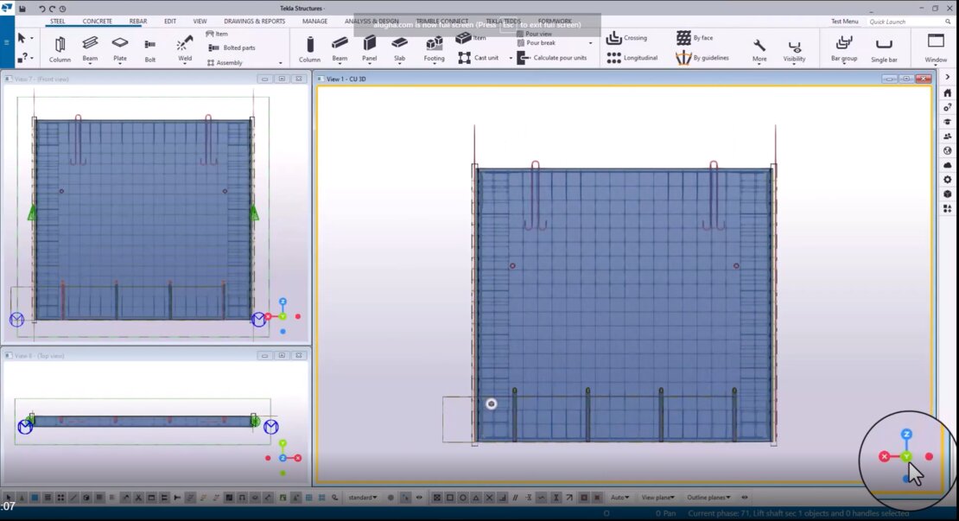959x521 pixels.
Task: Click the Undo arrow
Action: click(41, 9)
